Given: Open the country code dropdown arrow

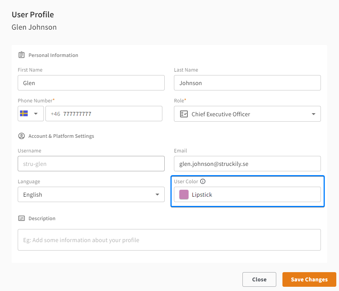Looking at the screenshot, I should pyautogui.click(x=36, y=114).
